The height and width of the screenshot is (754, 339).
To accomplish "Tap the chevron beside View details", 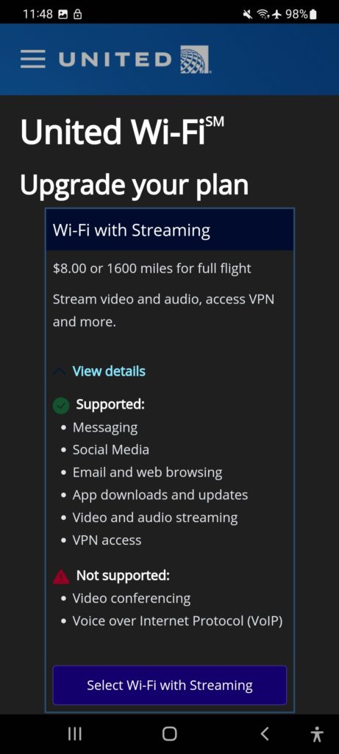I will (60, 372).
